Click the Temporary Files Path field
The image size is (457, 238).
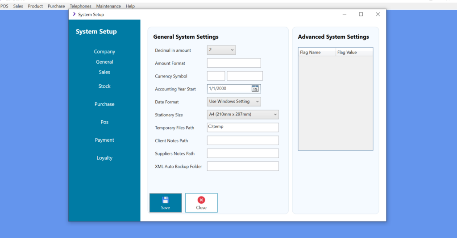click(243, 127)
